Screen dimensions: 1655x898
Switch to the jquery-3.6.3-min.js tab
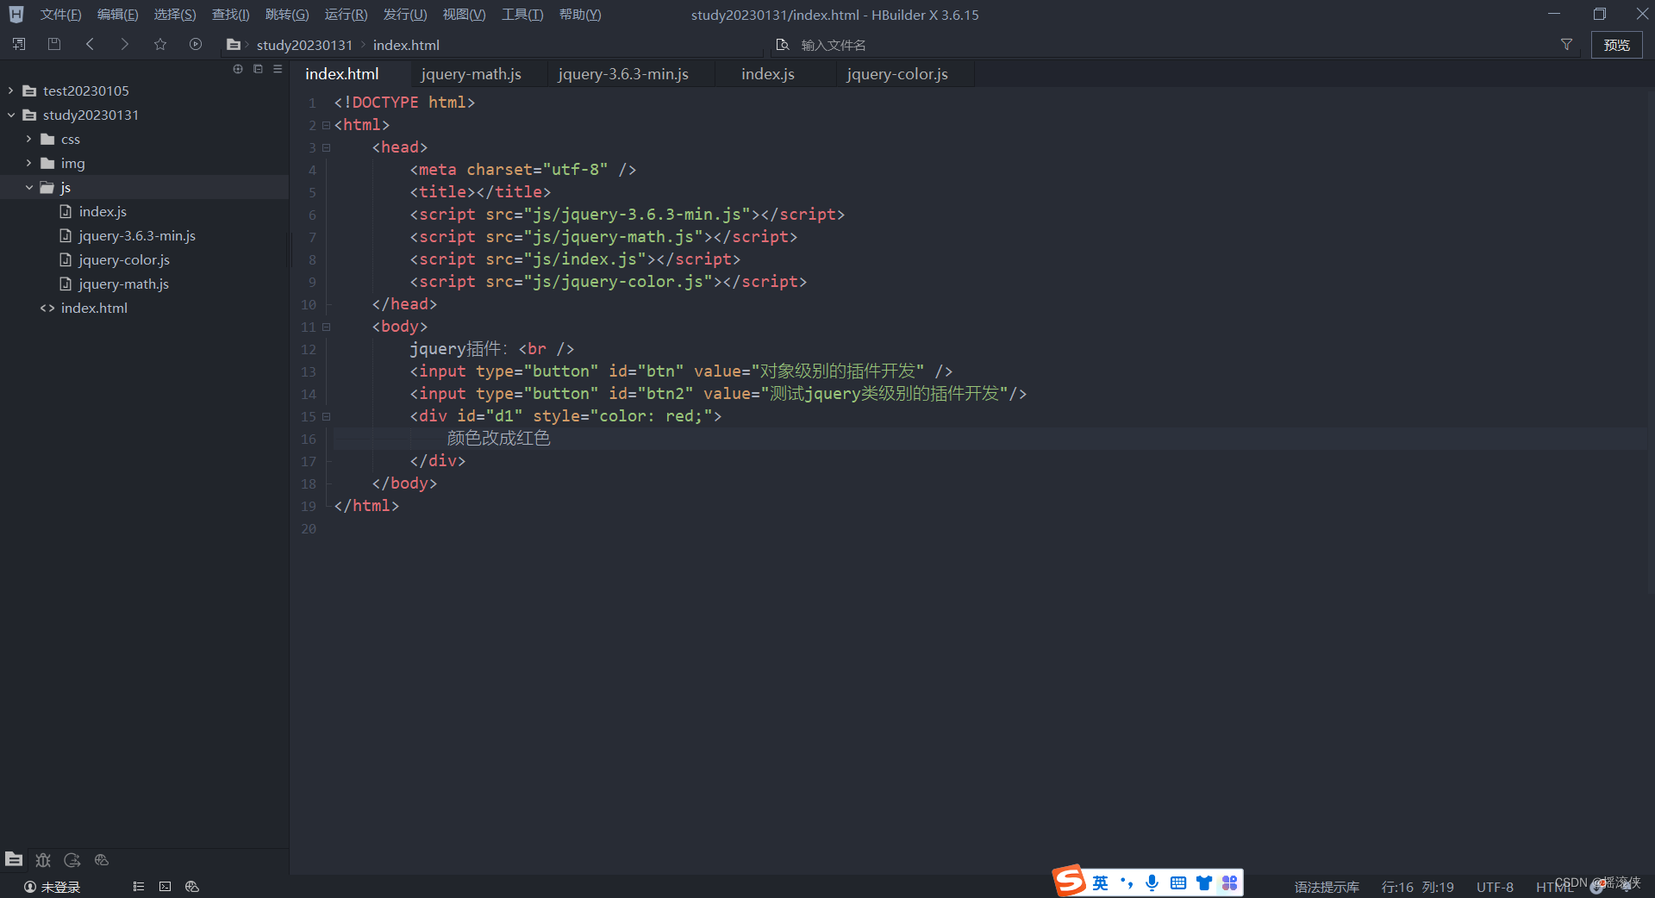(623, 74)
